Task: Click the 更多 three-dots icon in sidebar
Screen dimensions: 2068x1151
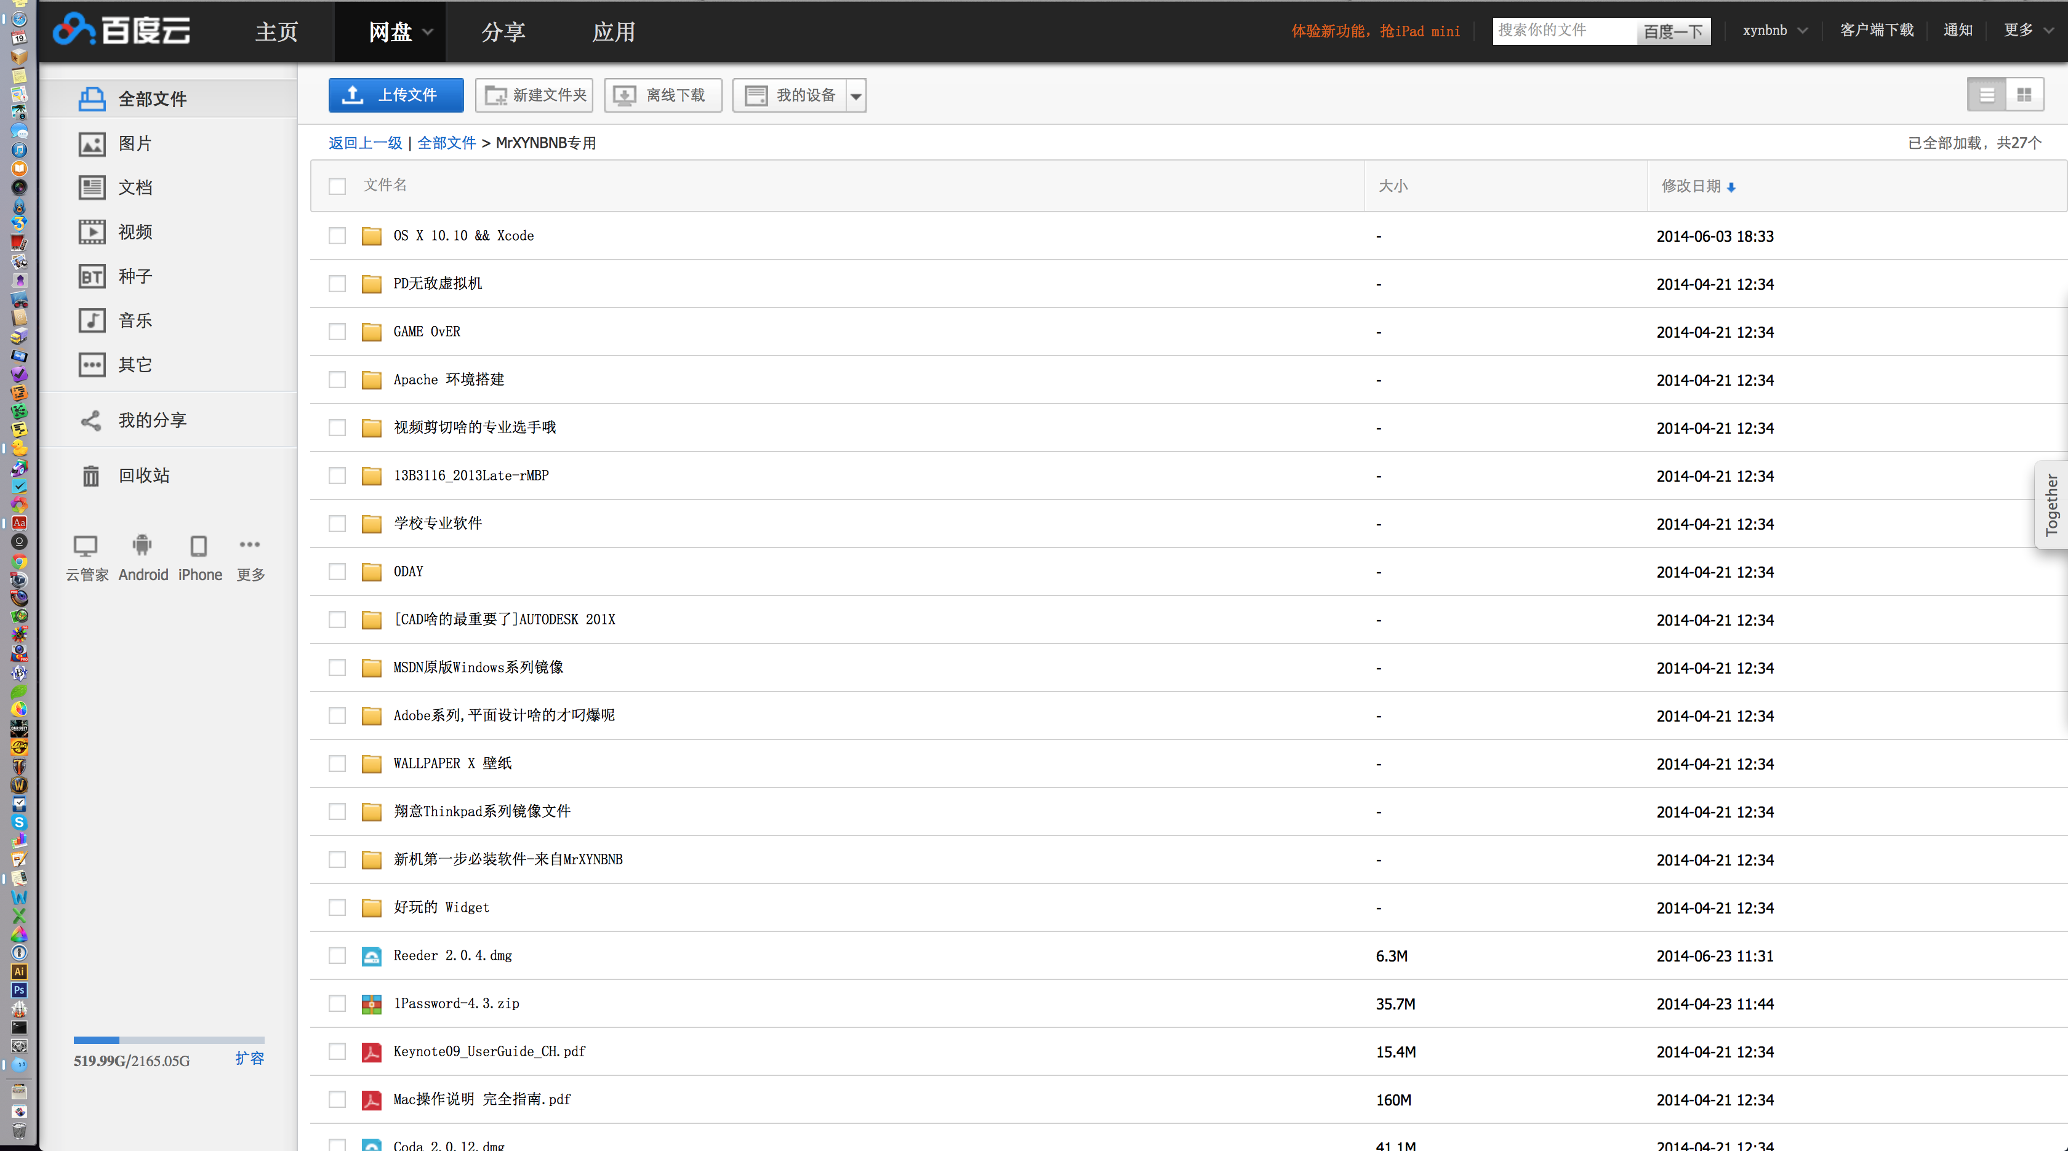Action: 250,544
